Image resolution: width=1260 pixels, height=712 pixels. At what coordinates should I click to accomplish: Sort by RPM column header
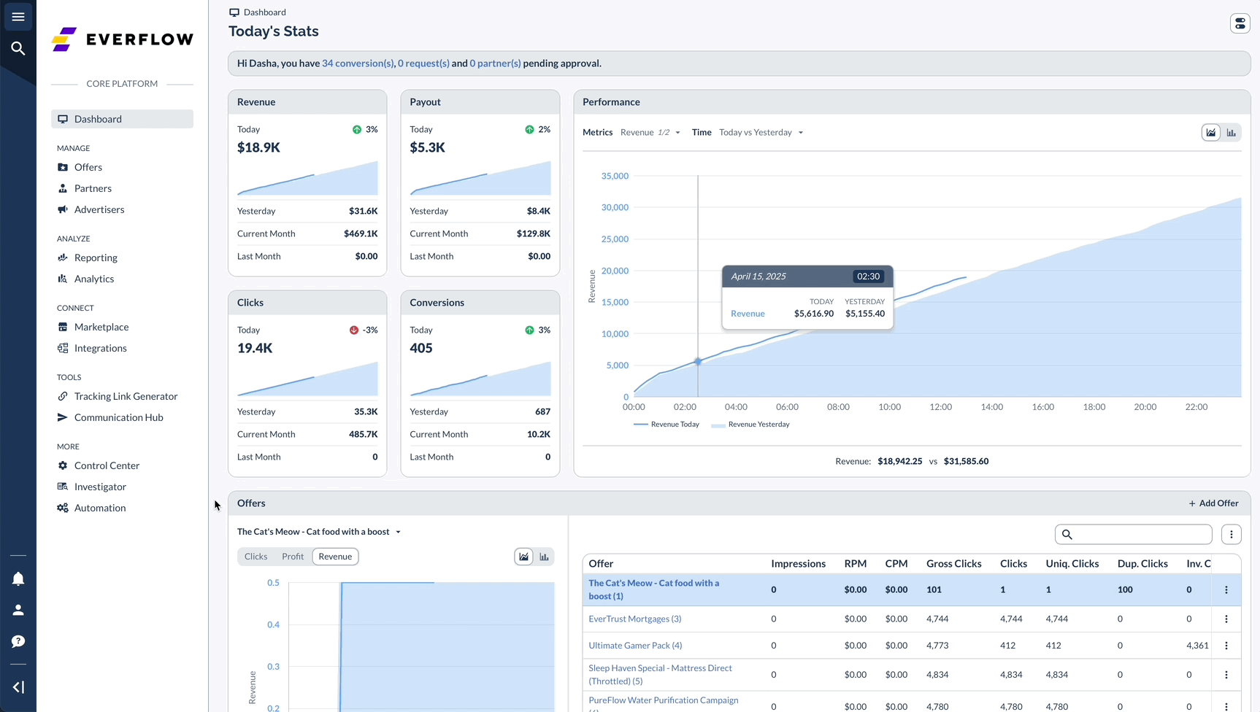tap(855, 564)
